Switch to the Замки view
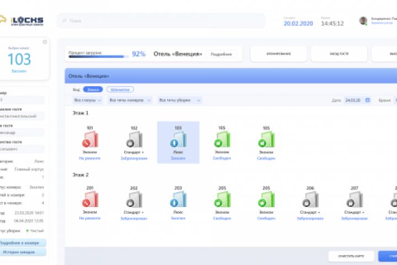Screen dimensions: 397x265 [x=93, y=89]
